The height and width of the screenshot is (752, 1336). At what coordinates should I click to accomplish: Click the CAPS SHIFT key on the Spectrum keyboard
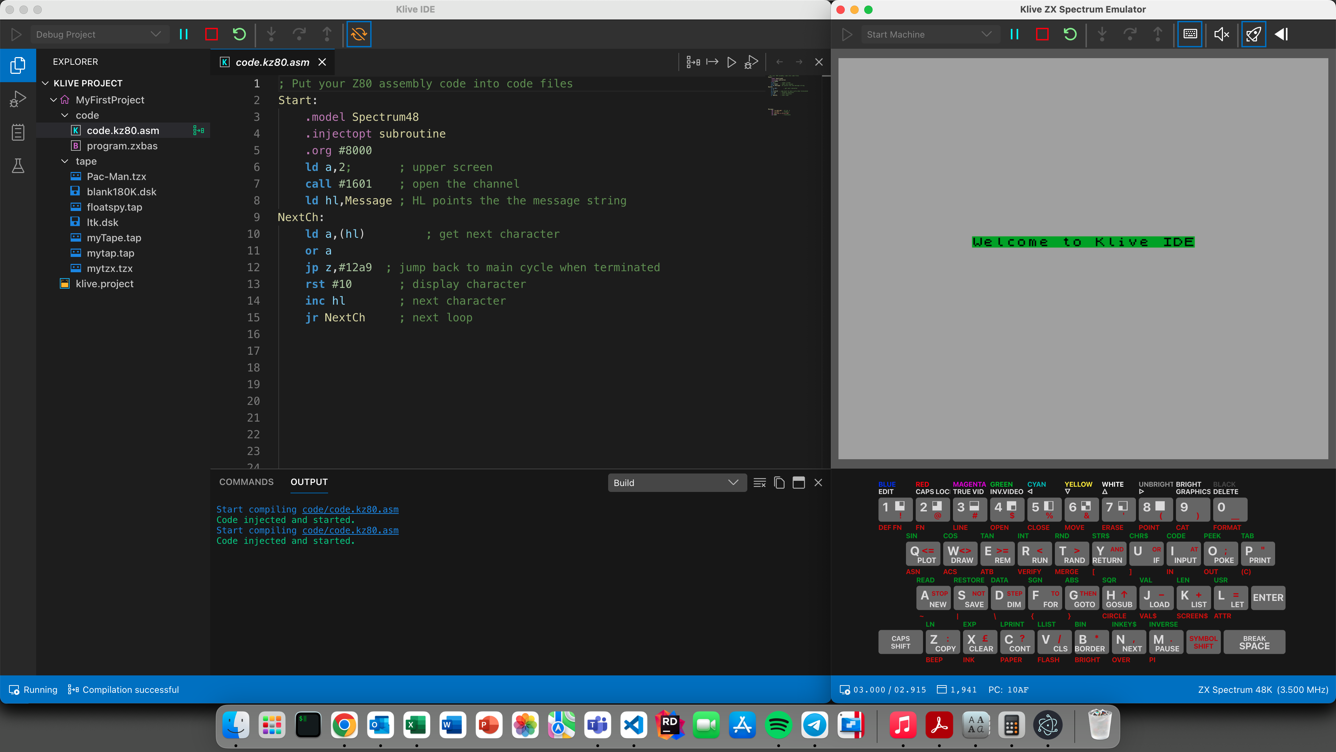[900, 642]
